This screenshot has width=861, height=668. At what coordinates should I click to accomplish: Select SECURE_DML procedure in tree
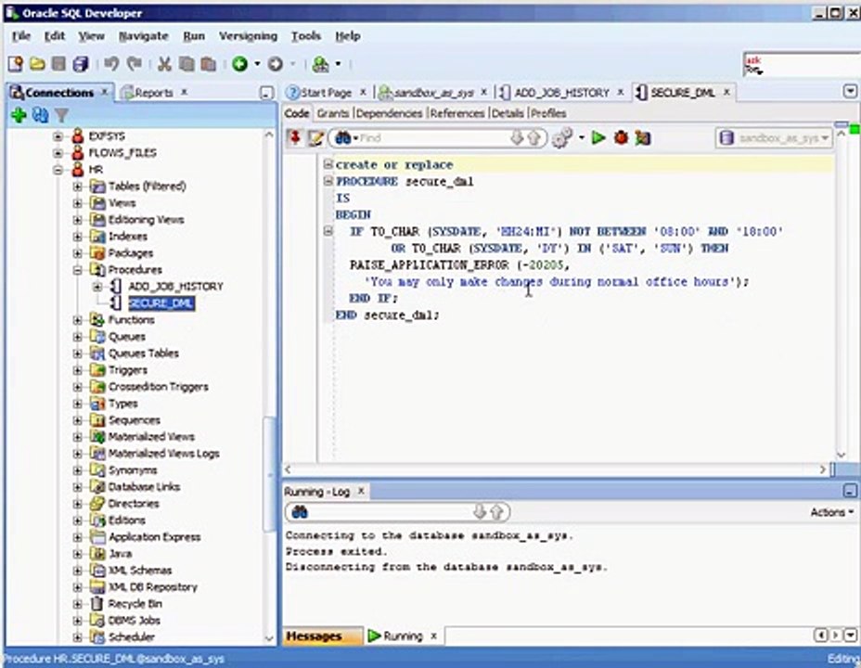coord(161,303)
